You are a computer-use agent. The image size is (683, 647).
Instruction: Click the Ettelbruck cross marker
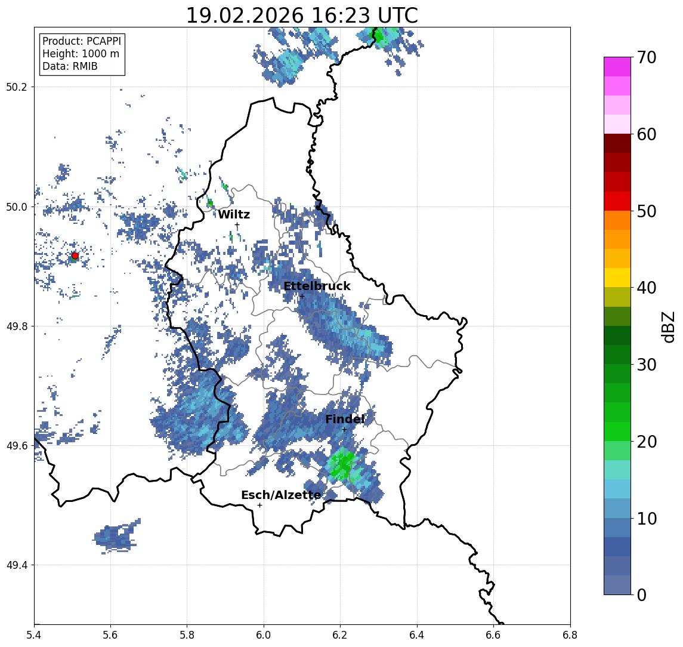coord(302,297)
